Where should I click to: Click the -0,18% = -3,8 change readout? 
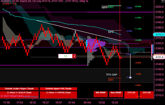point(9,4)
